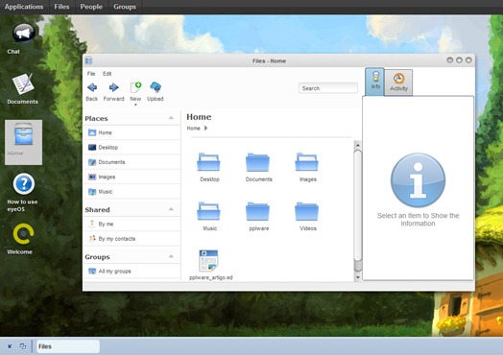503x355 pixels.
Task: Maximize the Files - Home window
Action: (459, 60)
